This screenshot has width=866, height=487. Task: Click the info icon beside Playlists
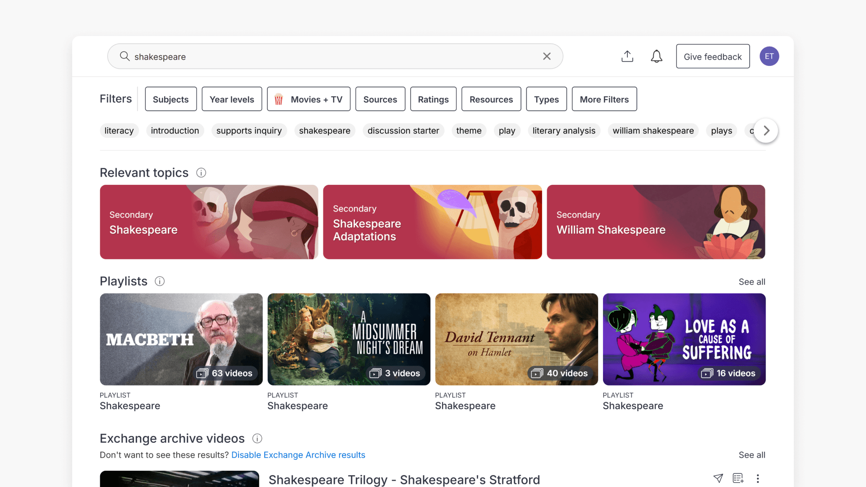pyautogui.click(x=160, y=281)
